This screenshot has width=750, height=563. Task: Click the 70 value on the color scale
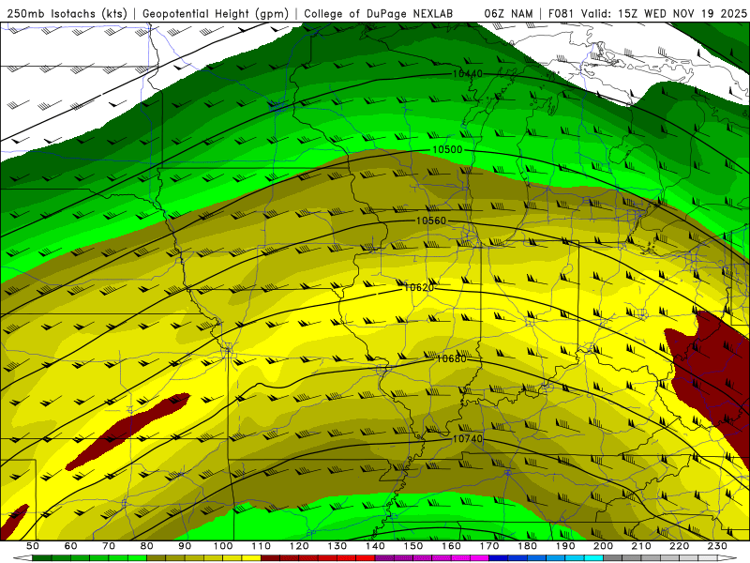pyautogui.click(x=109, y=546)
